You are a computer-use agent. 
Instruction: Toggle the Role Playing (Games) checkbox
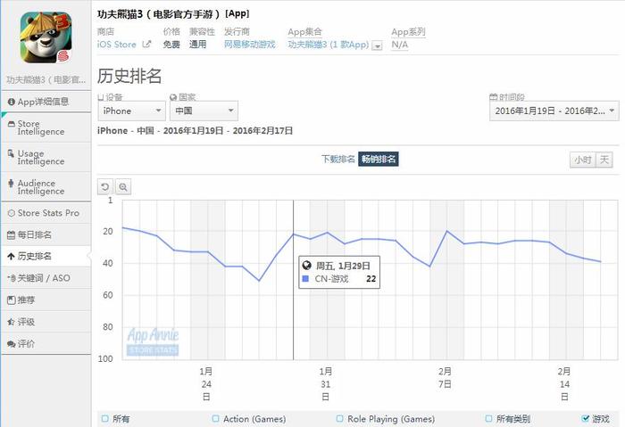(x=340, y=419)
